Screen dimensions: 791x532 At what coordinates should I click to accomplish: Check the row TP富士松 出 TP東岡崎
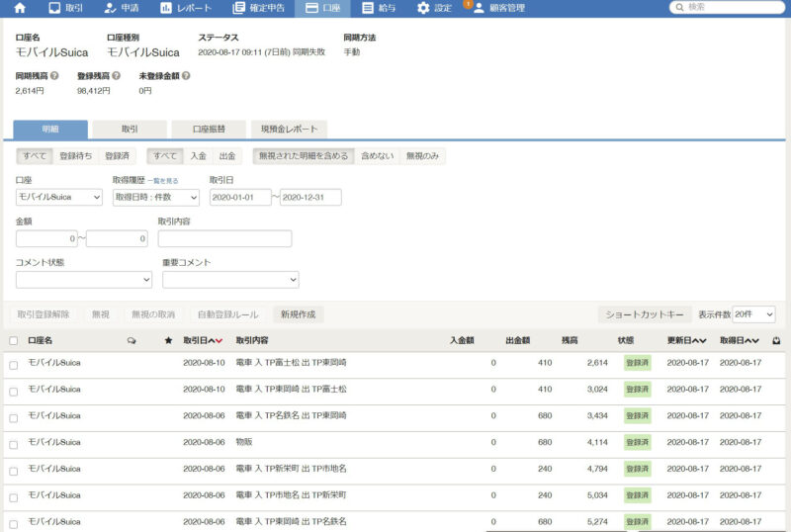(14, 365)
